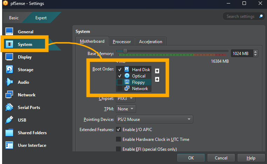Open the Pointing Device PS/2 Mouse dropdown
This screenshot has width=267, height=164.
coord(154,119)
